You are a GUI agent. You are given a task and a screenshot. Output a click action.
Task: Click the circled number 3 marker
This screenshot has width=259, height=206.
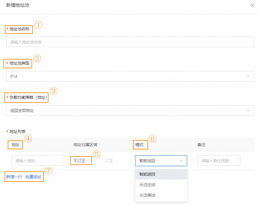coord(53,91)
